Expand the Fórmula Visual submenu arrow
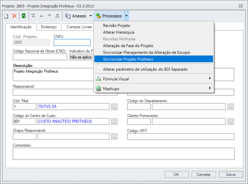 (210, 78)
